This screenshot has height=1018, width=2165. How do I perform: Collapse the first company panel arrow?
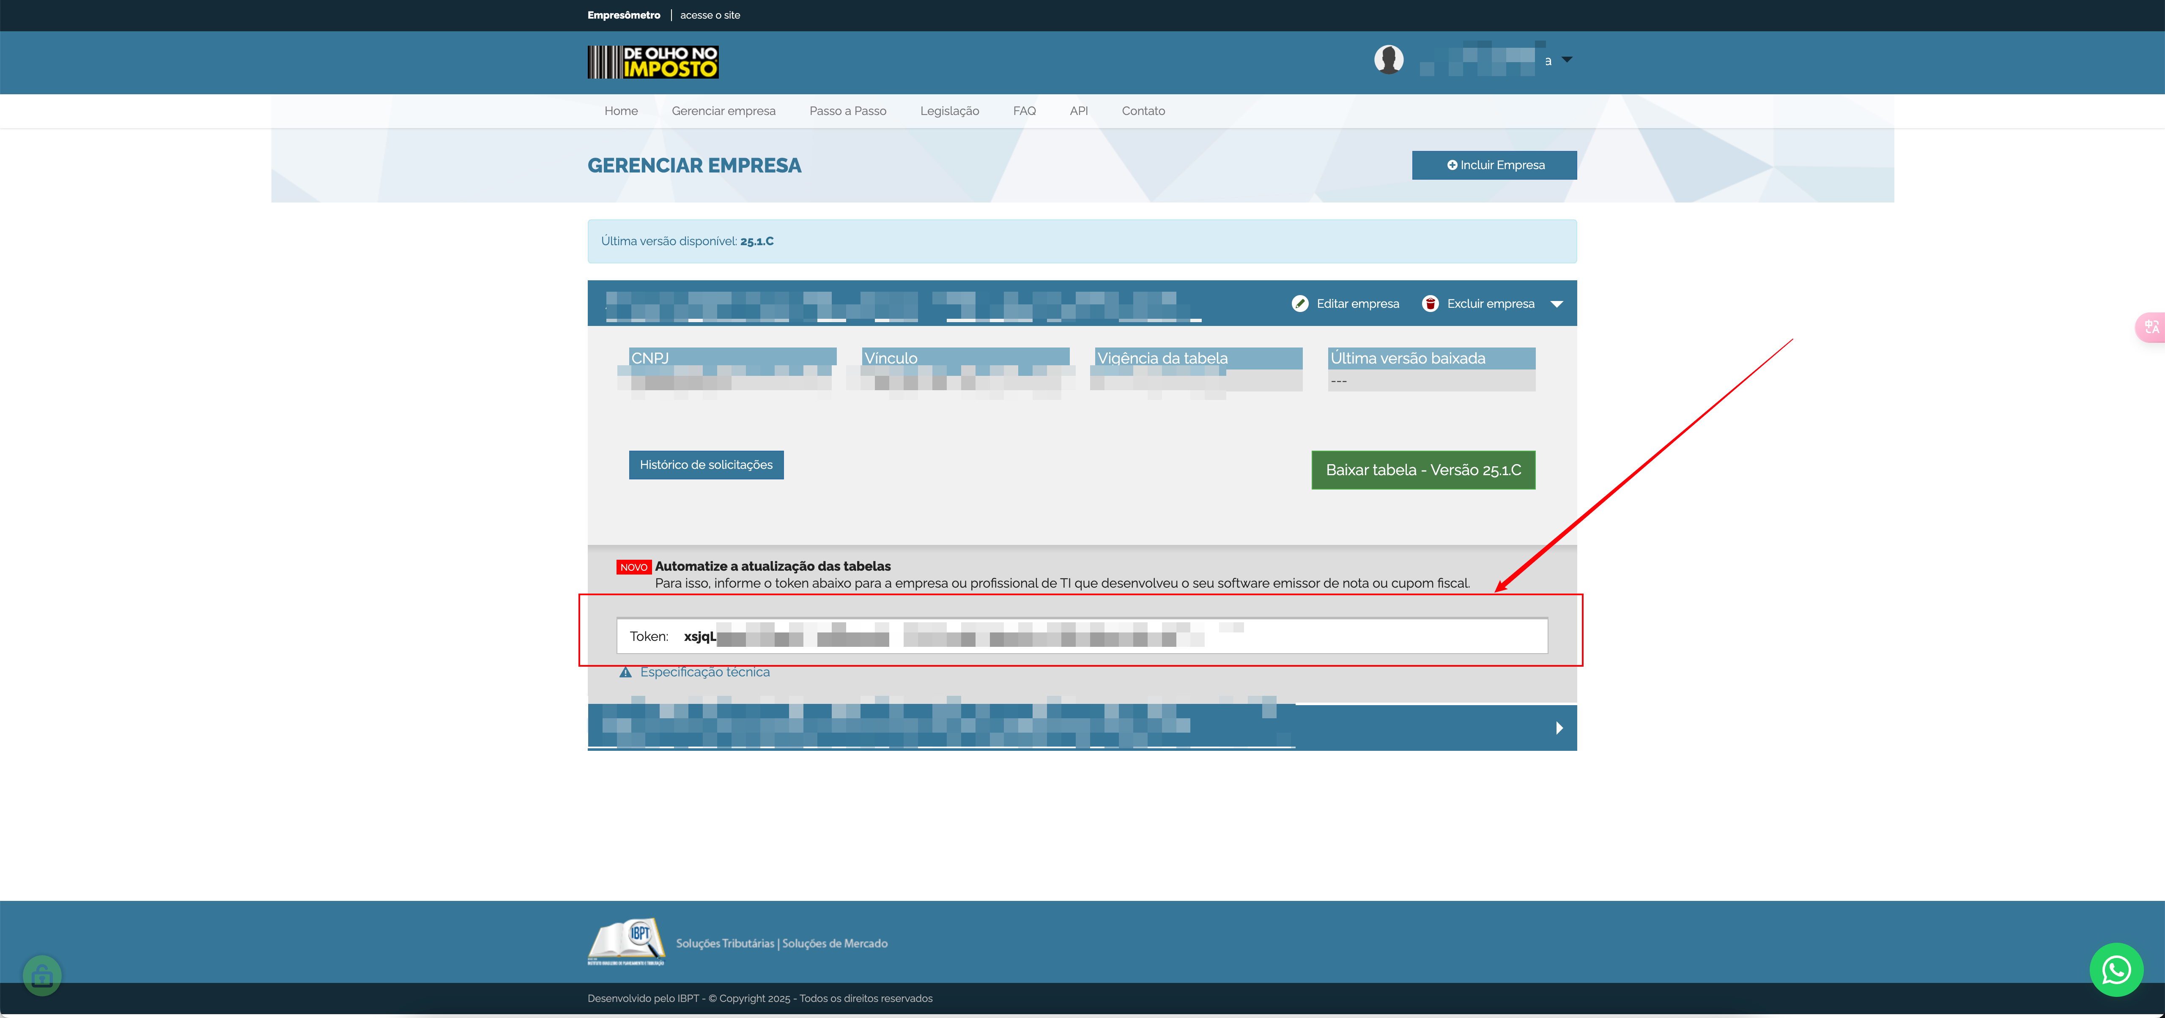(1557, 304)
